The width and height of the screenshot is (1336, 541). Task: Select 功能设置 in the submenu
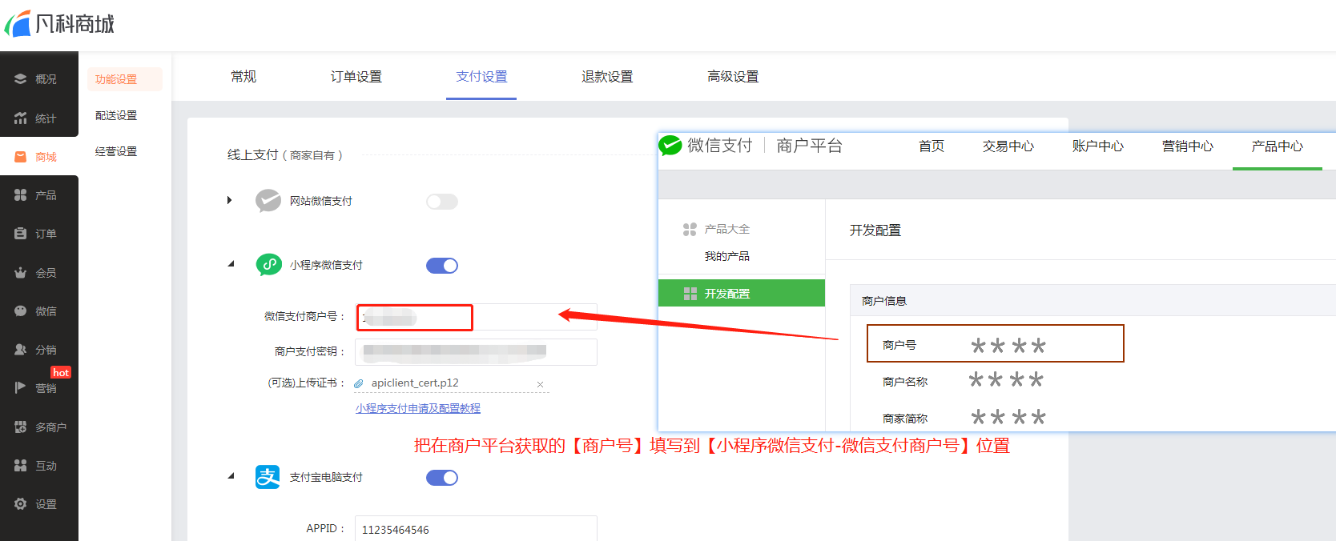pos(124,79)
